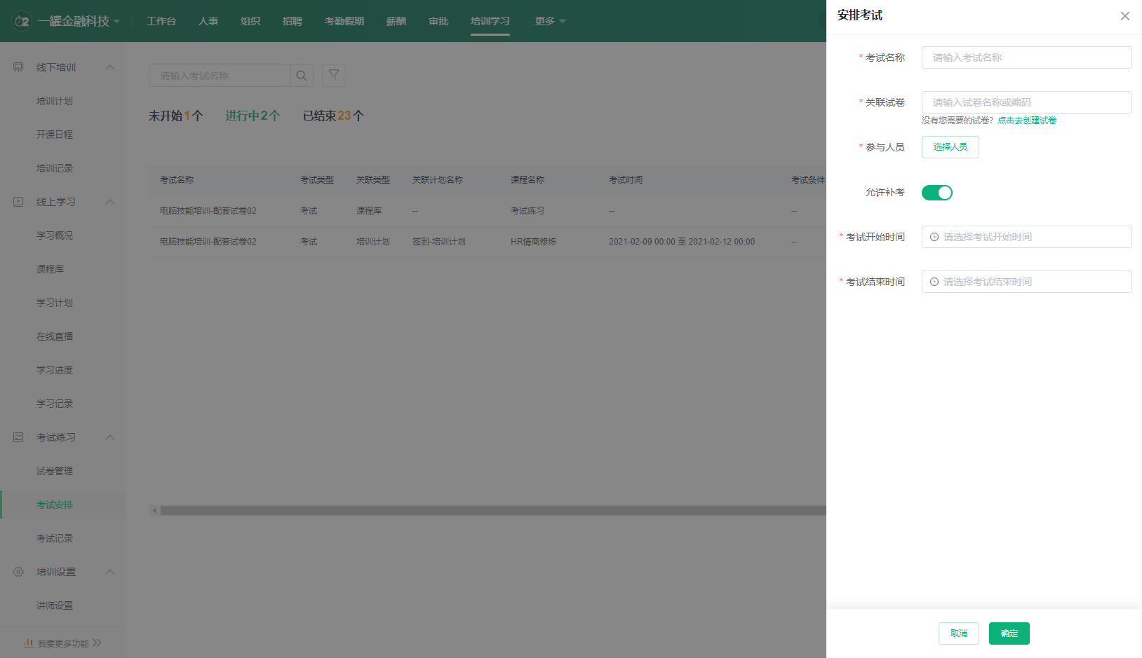This screenshot has width=1142, height=658.
Task: Open 考试记录 in the sidebar
Action: [x=55, y=538]
